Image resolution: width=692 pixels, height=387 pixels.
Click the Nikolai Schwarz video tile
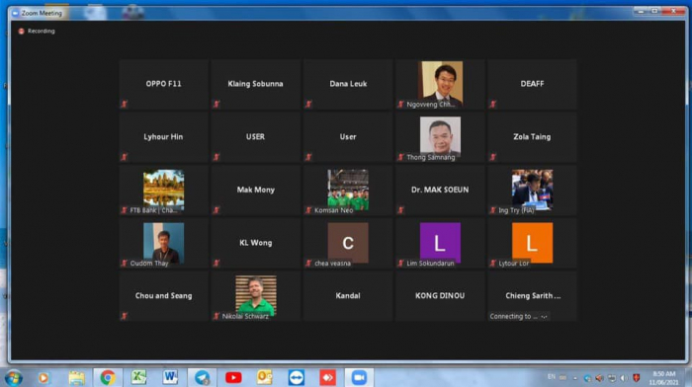[x=255, y=296]
